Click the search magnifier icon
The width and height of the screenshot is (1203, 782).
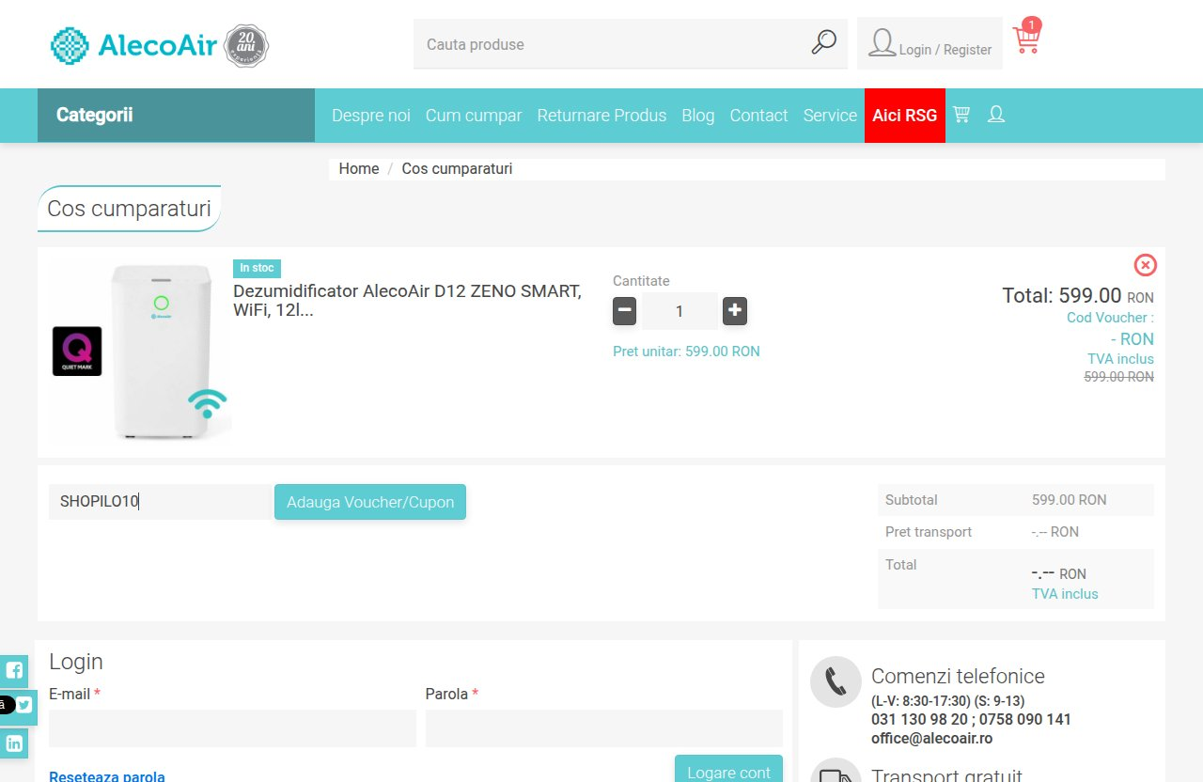point(823,42)
